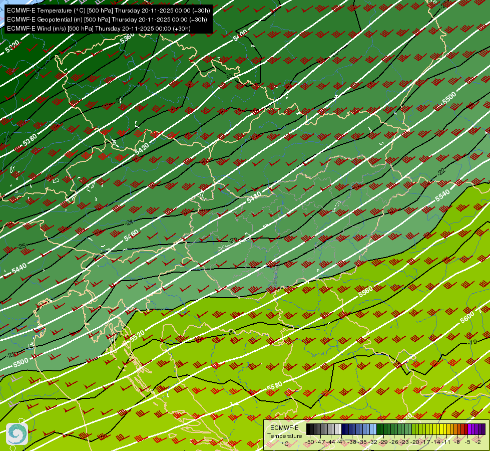Click the -29 value on the legend
The width and height of the screenshot is (490, 451).
click(384, 442)
